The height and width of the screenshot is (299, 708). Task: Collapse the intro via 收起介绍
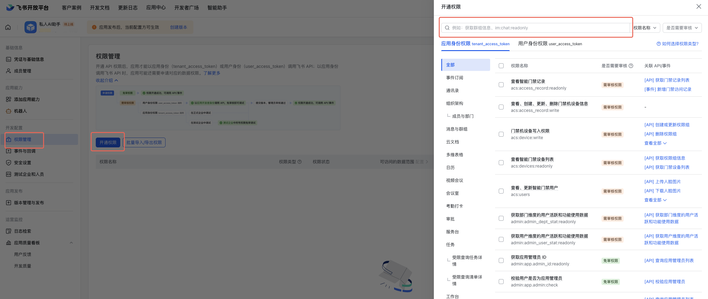(x=107, y=80)
